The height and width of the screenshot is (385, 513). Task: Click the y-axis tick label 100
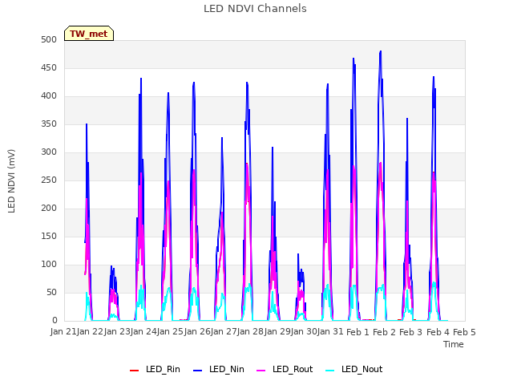(x=49, y=264)
